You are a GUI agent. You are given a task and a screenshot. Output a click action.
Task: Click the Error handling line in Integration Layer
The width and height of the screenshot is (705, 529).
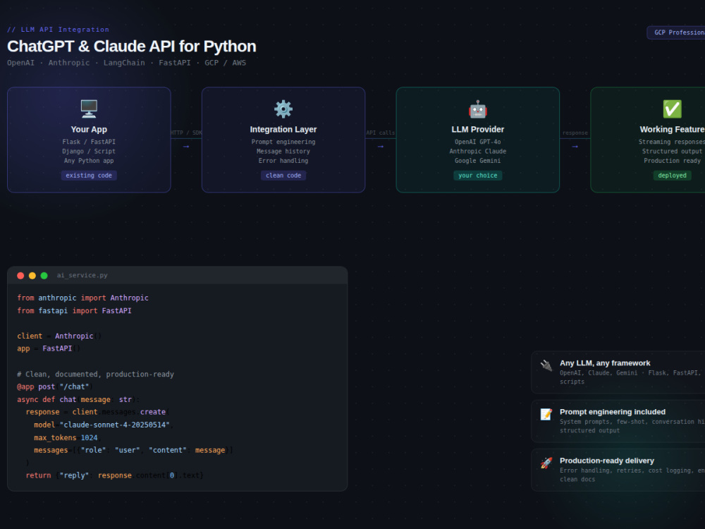point(283,161)
